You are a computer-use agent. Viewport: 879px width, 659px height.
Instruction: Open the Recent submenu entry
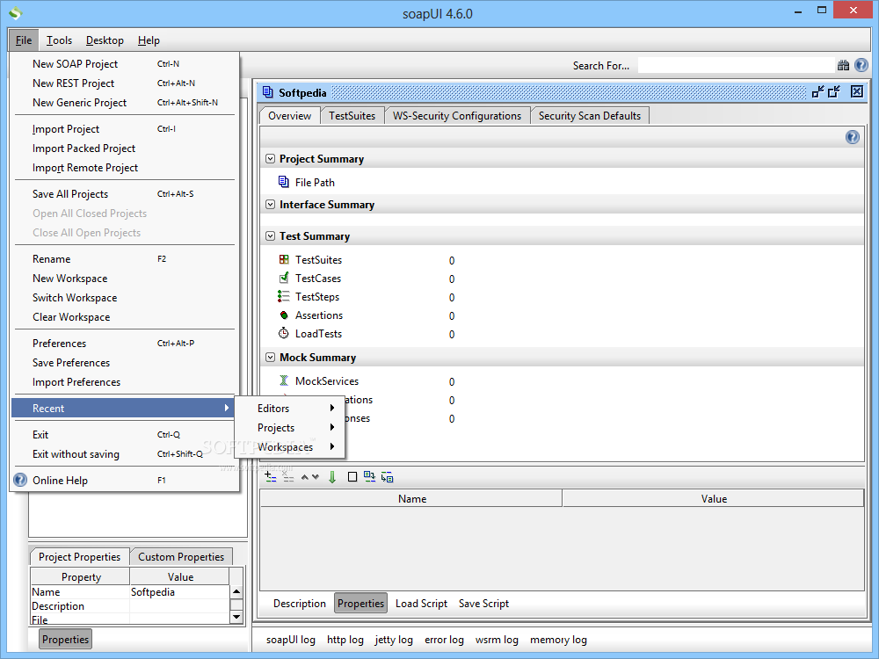click(123, 408)
